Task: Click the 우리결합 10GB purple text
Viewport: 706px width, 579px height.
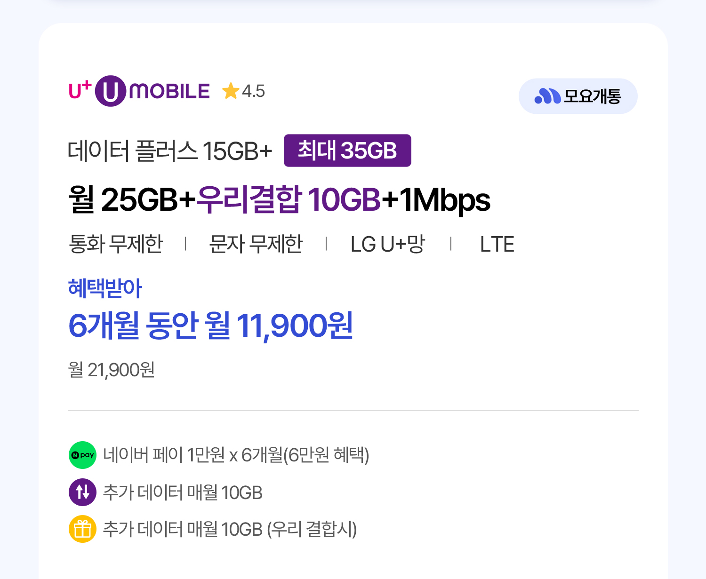Action: click(x=288, y=199)
